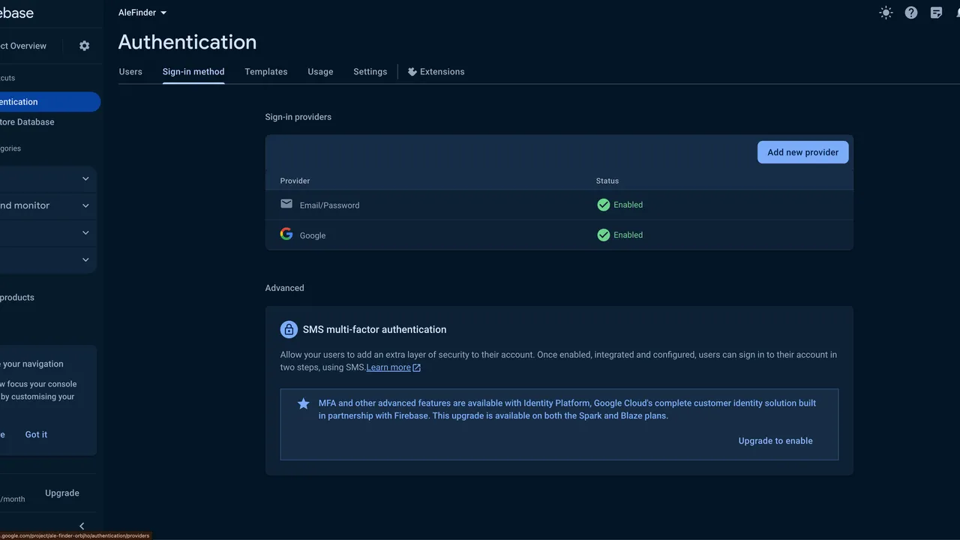Click Add new provider button

click(802, 152)
